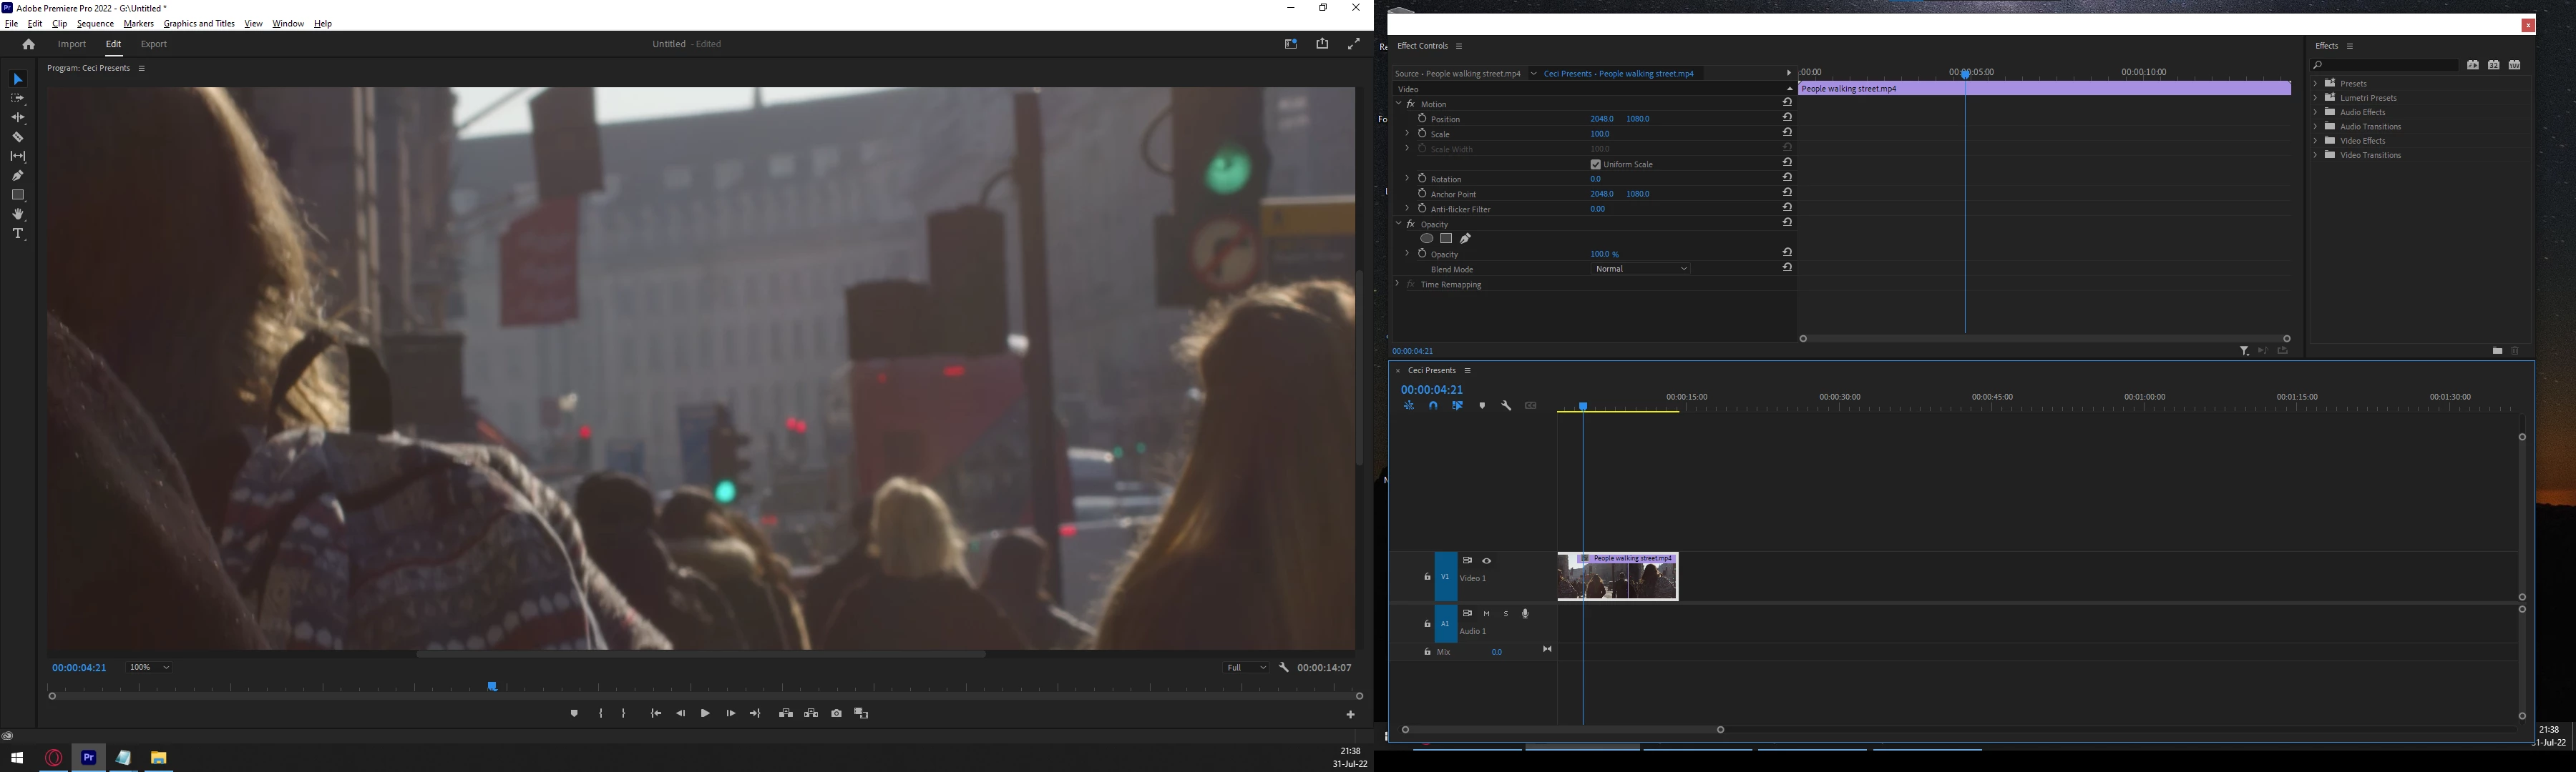Select the Hand tool
The width and height of the screenshot is (2576, 772).
[x=18, y=214]
